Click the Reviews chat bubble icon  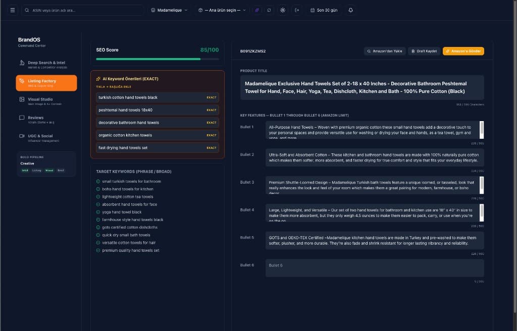tap(22, 118)
